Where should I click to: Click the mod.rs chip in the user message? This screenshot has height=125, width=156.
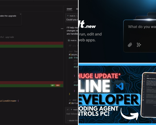point(72,16)
